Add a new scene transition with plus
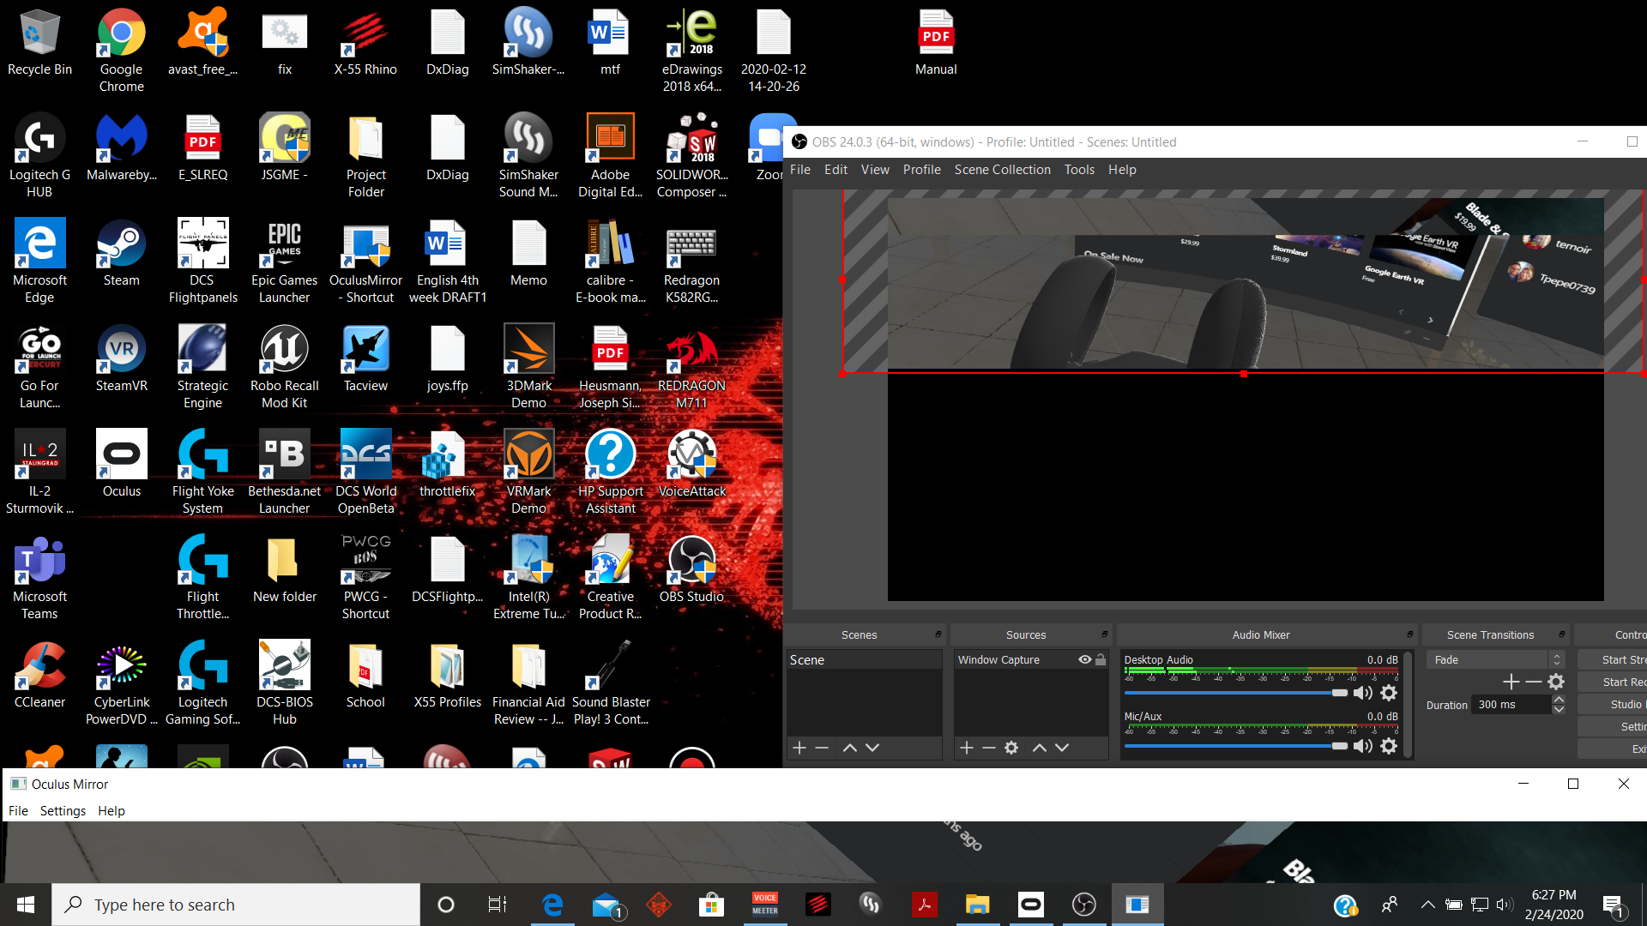Viewport: 1647px width, 926px height. 1511,682
